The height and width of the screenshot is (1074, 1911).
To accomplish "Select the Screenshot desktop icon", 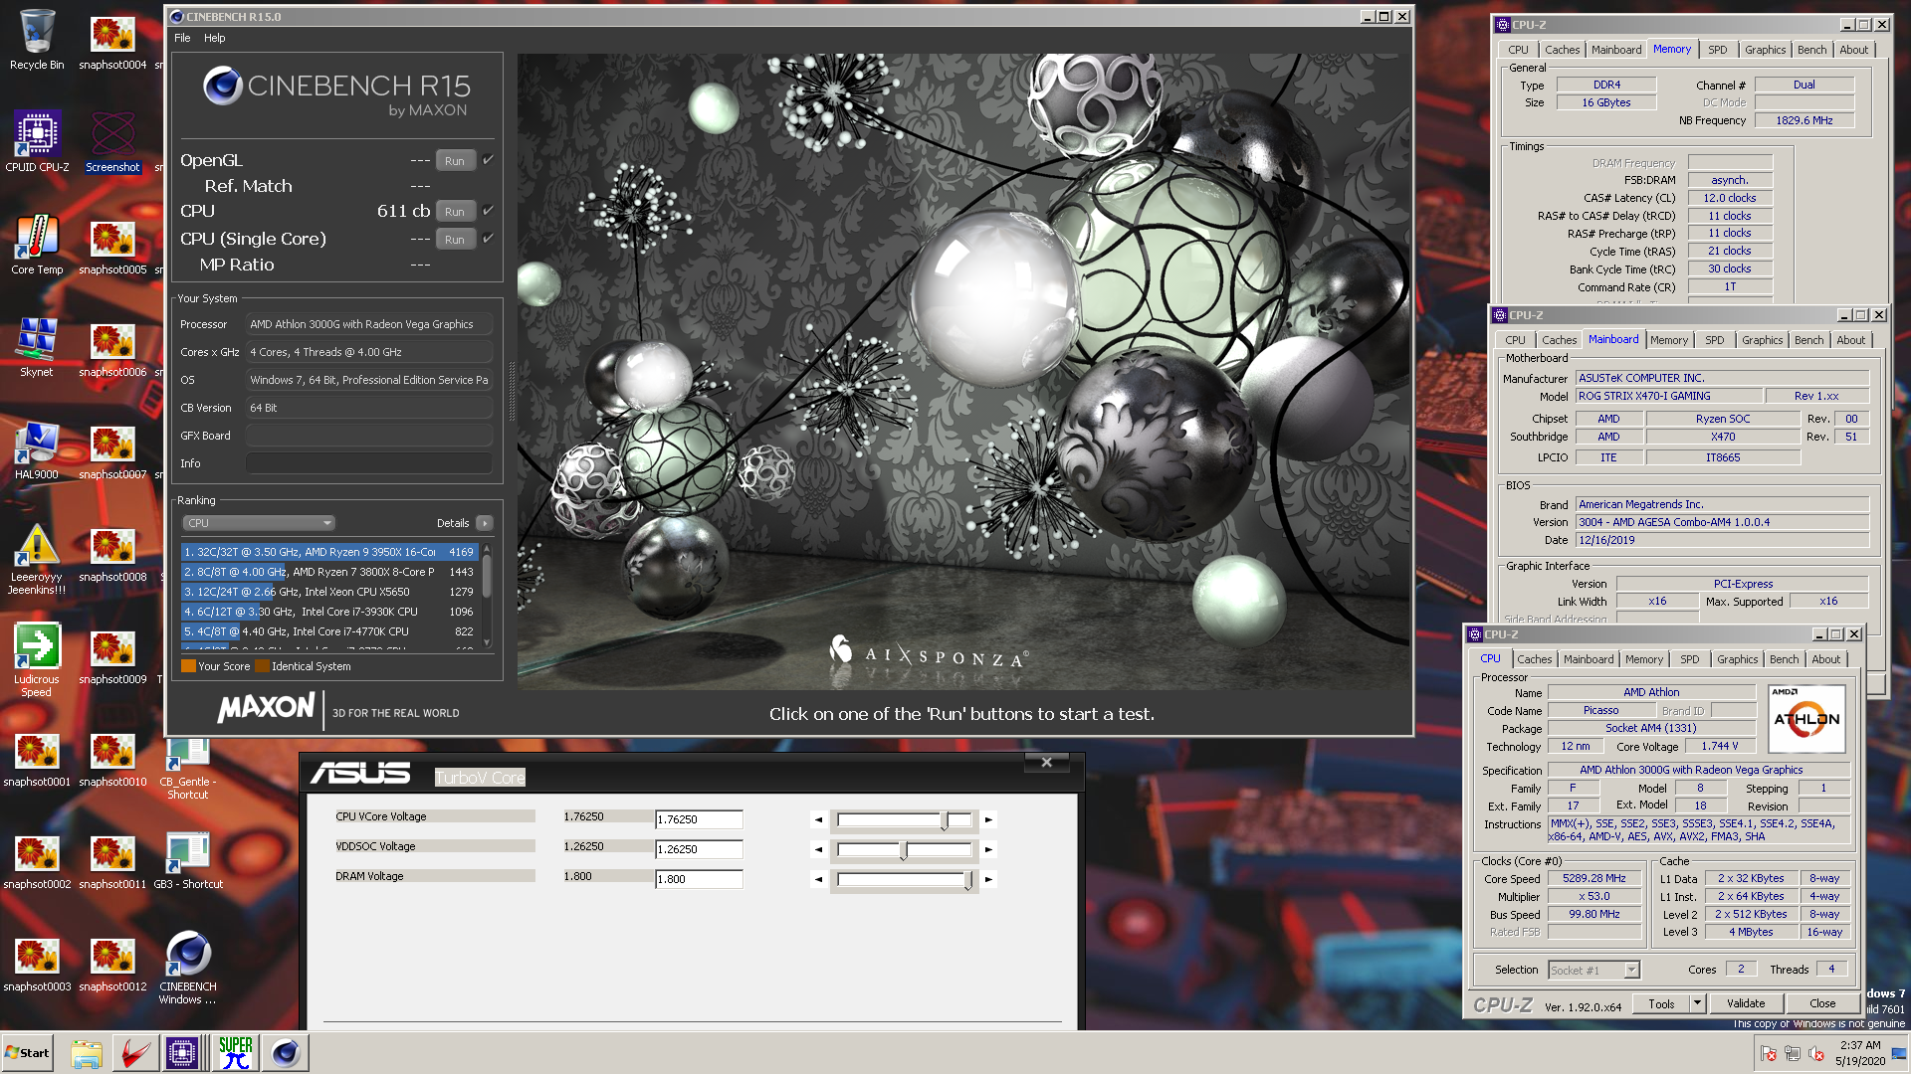I will point(112,141).
